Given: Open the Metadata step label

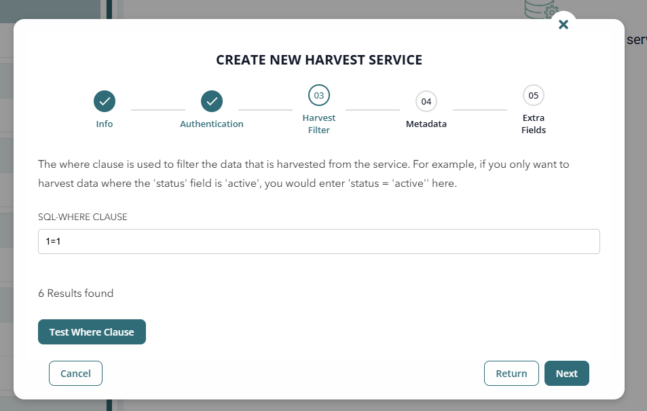Looking at the screenshot, I should 426,124.
